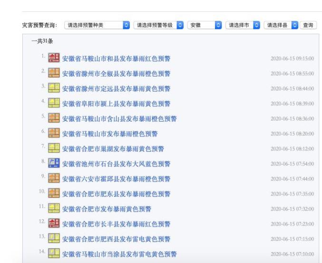
Task: Click timestamp 2020-06-15 08:44:00
Action: point(292,88)
